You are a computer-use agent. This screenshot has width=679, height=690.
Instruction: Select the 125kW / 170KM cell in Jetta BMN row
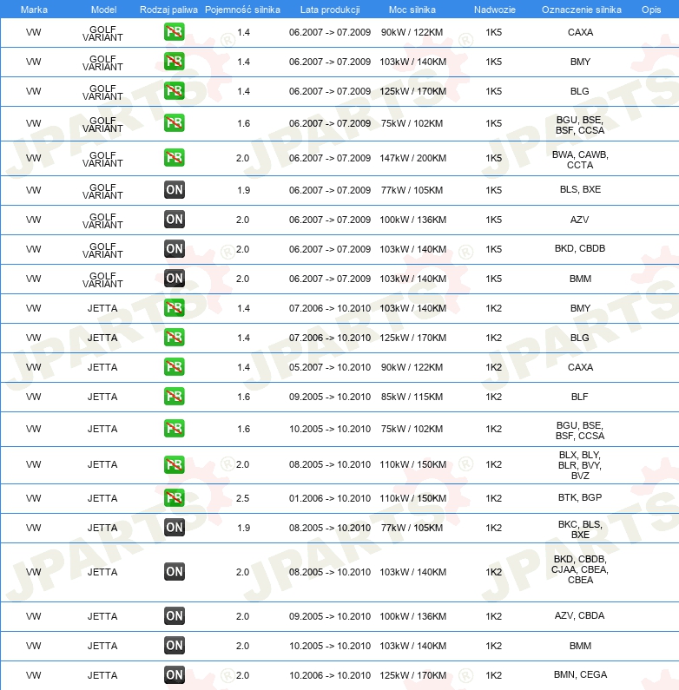coord(412,675)
